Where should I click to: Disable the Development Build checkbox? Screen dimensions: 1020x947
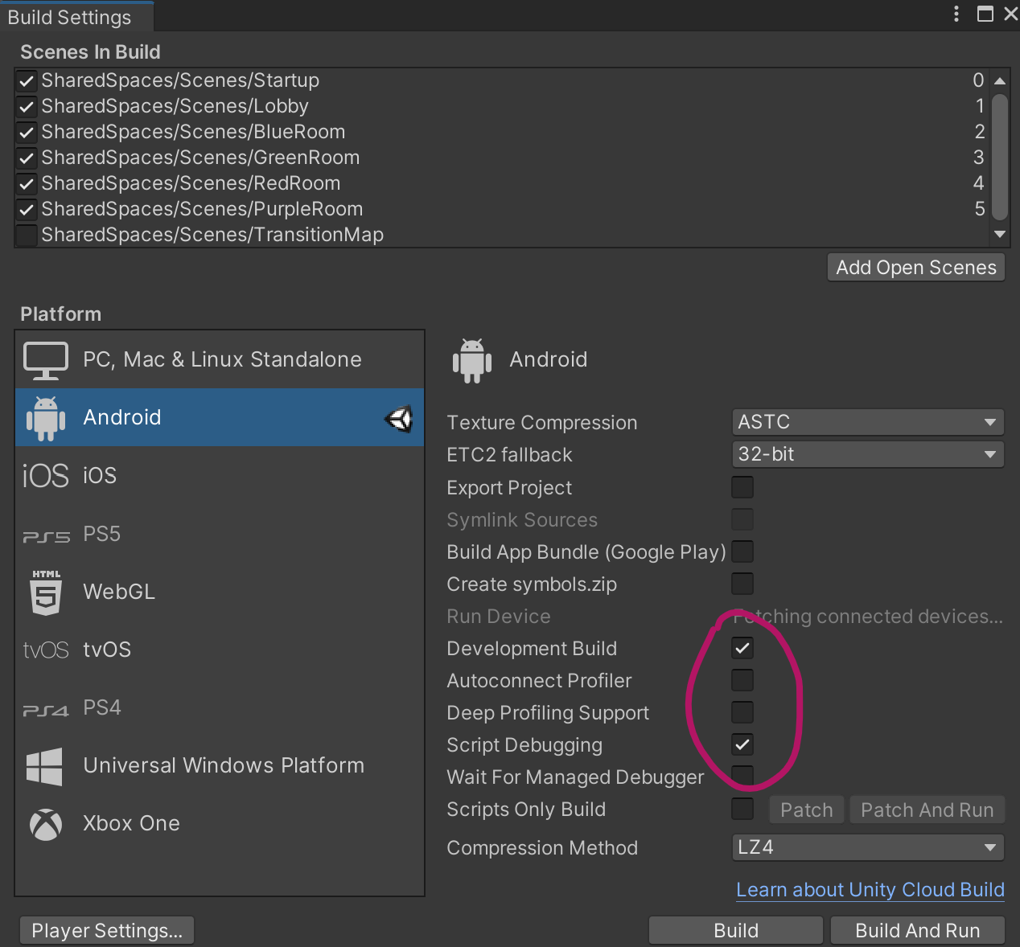(x=742, y=648)
